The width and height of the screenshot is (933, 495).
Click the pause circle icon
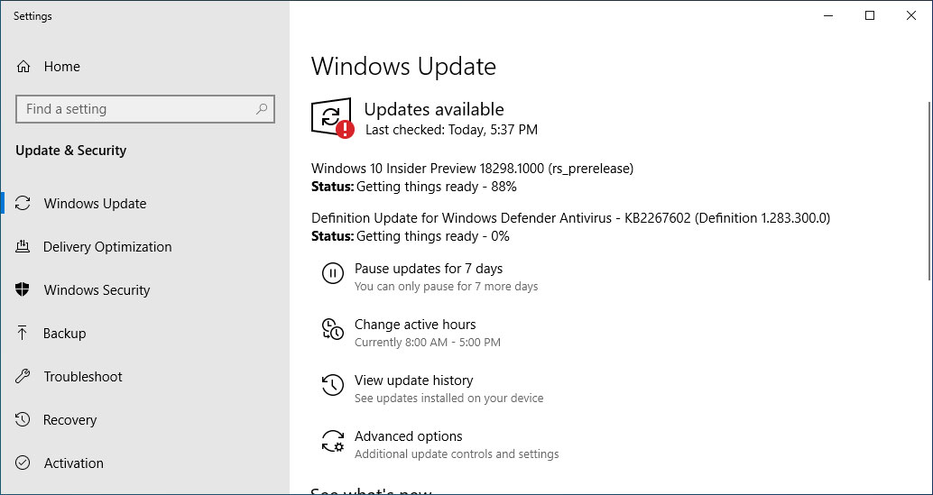pos(332,274)
